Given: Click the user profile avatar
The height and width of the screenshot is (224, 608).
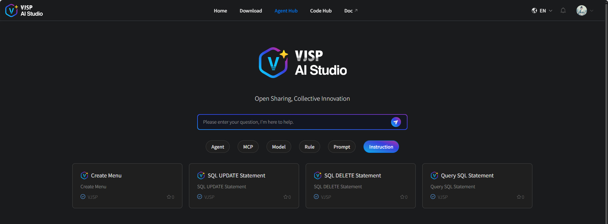Looking at the screenshot, I should click(x=581, y=10).
